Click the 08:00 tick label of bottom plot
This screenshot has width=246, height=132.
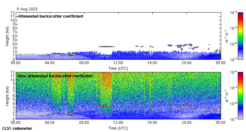click(x=84, y=123)
